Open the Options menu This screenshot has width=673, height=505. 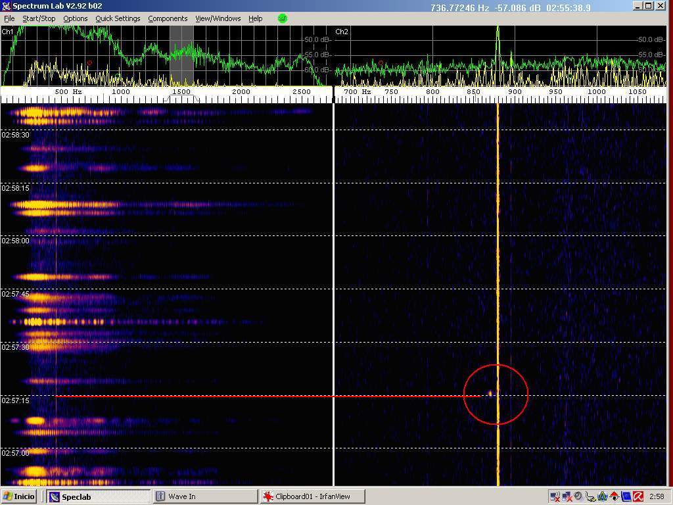pos(75,18)
